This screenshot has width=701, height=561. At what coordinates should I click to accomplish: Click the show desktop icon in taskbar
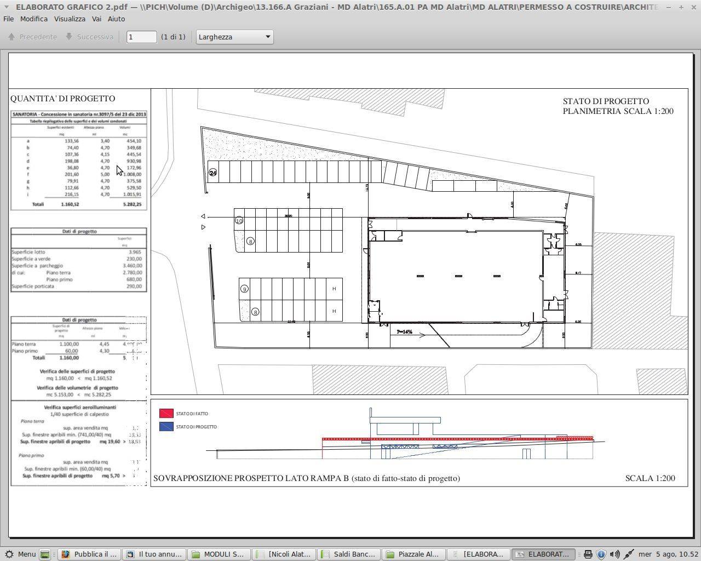[45, 554]
